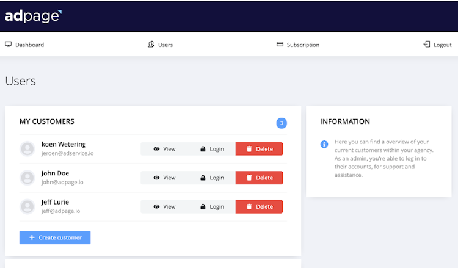Click the Subscription card icon
The height and width of the screenshot is (268, 458).
tap(280, 44)
